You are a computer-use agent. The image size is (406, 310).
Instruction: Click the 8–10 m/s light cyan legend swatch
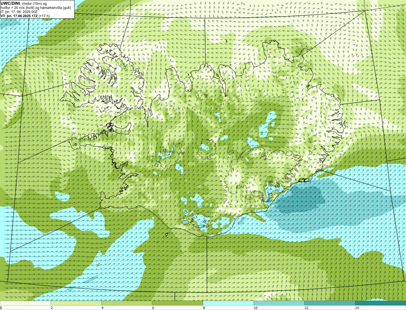tap(228, 303)
